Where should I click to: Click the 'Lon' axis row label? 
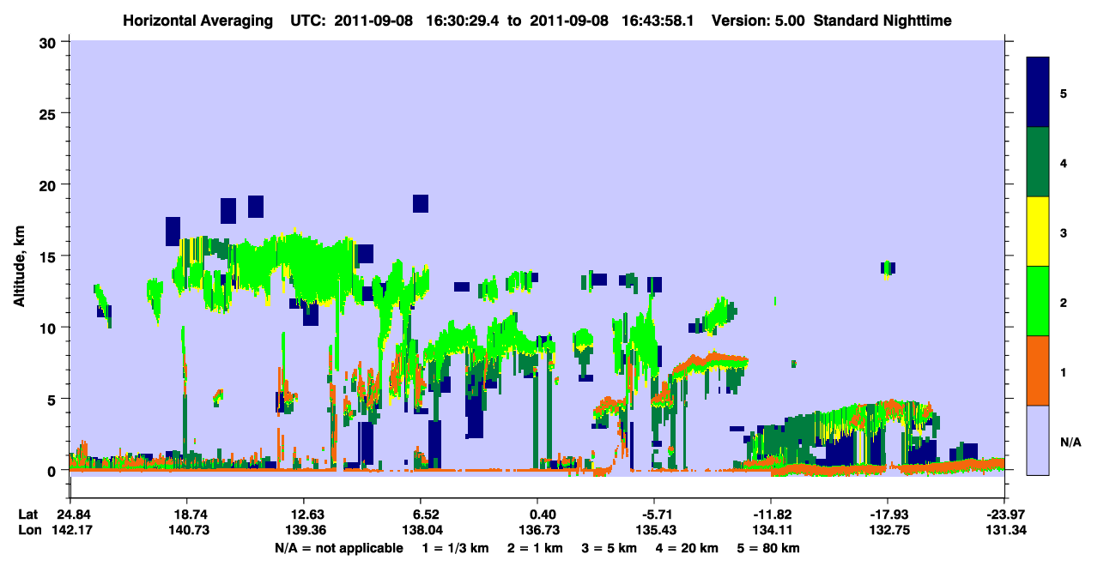tap(29, 530)
